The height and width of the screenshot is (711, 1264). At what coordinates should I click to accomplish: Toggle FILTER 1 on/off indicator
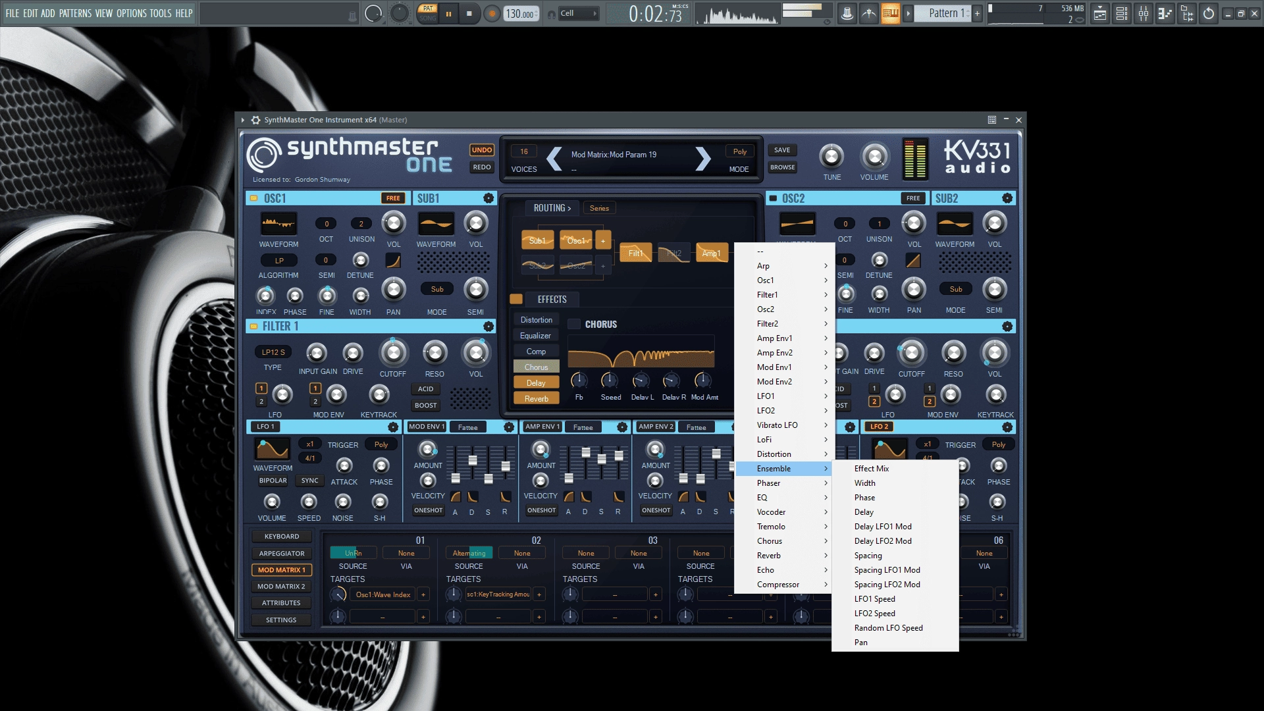[253, 326]
